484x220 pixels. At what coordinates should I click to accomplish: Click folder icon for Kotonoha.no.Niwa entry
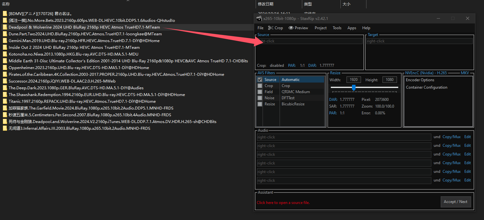click(5, 54)
